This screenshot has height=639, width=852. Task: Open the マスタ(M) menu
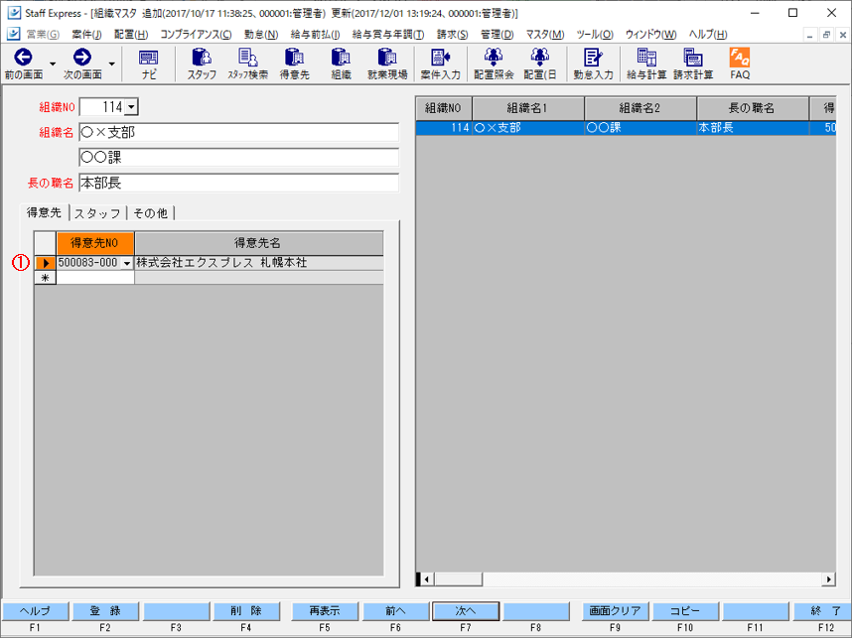pos(544,34)
